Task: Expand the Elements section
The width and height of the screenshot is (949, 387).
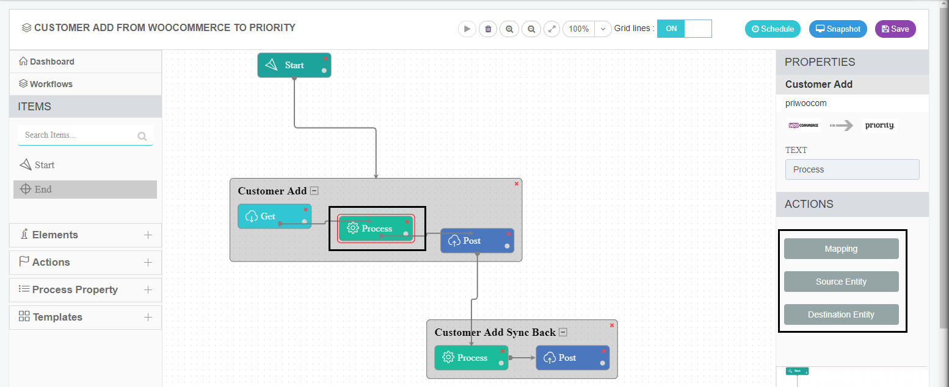Action: pyautogui.click(x=148, y=235)
